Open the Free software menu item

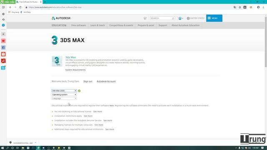tap(78, 25)
